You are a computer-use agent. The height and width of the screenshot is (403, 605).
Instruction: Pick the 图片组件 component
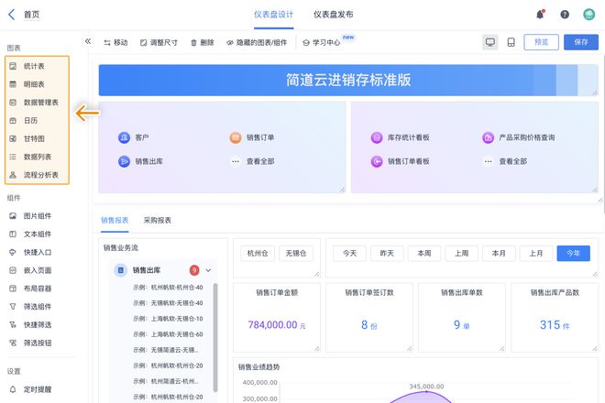(38, 216)
